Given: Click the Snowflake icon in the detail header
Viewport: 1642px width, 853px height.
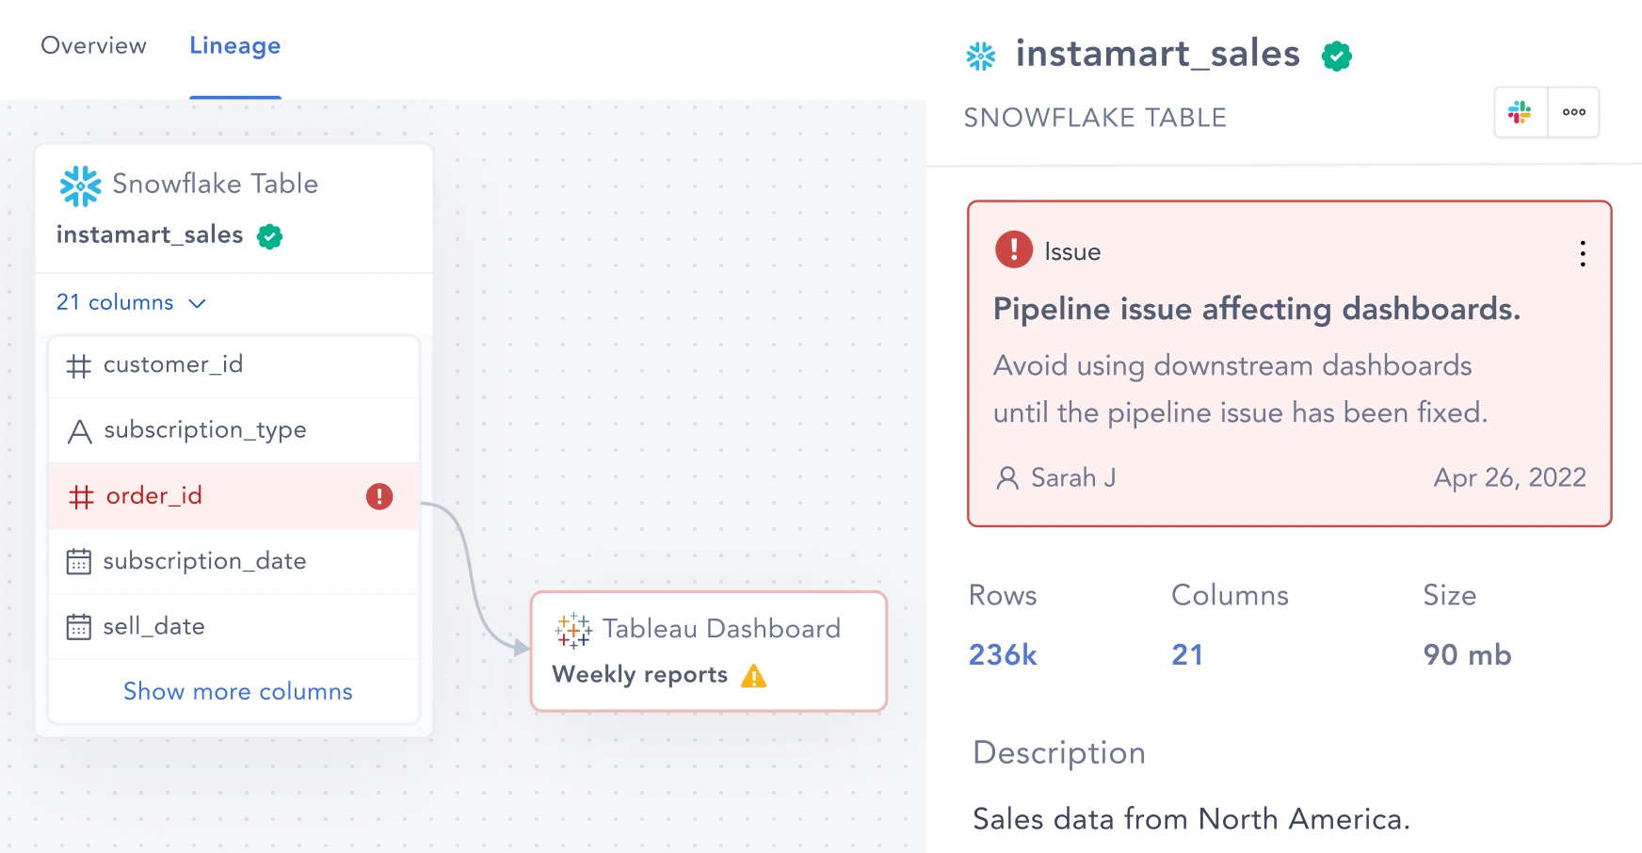Looking at the screenshot, I should [x=981, y=56].
